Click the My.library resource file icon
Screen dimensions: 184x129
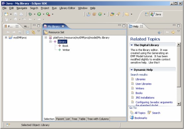(50, 38)
